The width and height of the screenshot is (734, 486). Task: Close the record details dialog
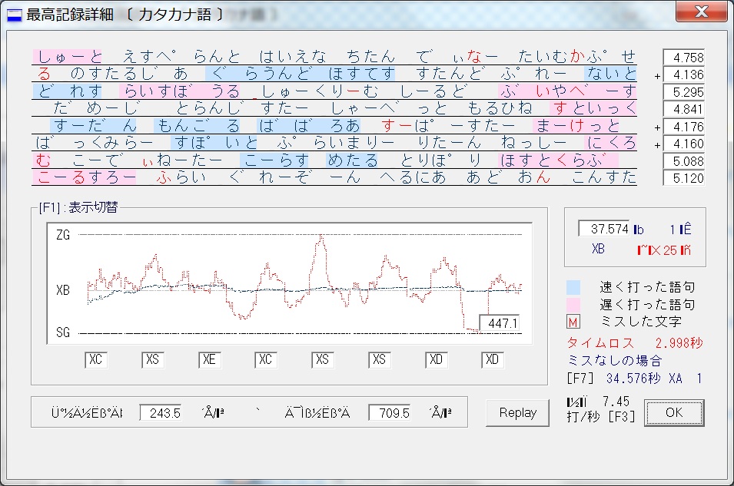click(x=700, y=13)
